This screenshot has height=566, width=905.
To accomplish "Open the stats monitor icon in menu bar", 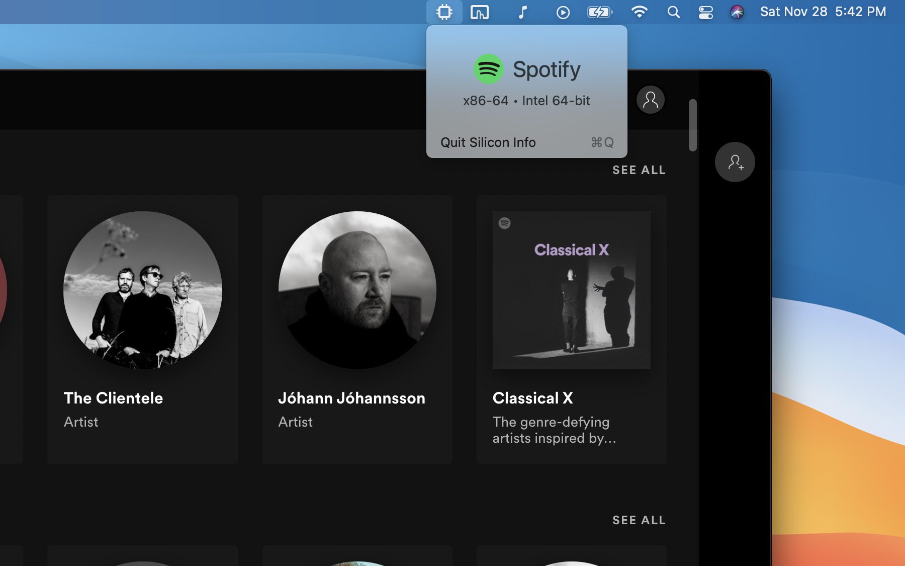I will coord(479,12).
